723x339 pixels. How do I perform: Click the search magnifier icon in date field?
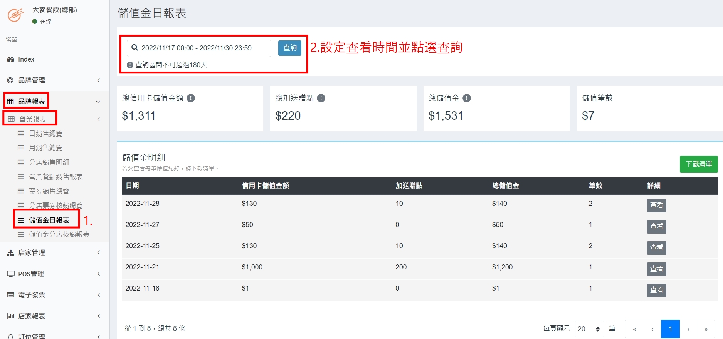(x=135, y=48)
